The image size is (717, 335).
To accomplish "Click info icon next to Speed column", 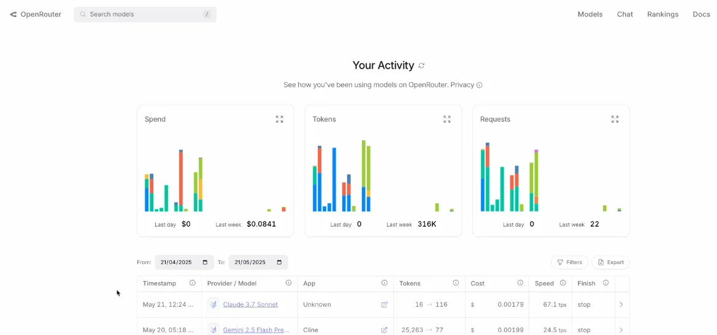I will (563, 283).
